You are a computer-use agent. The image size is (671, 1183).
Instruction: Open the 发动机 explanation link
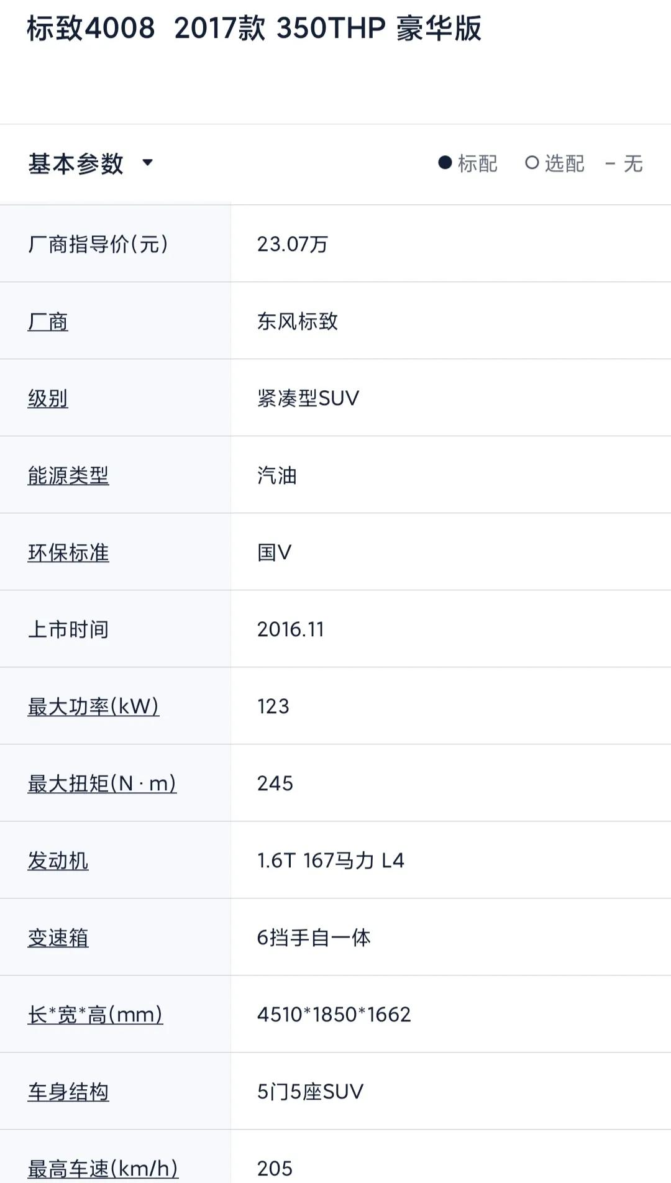57,861
